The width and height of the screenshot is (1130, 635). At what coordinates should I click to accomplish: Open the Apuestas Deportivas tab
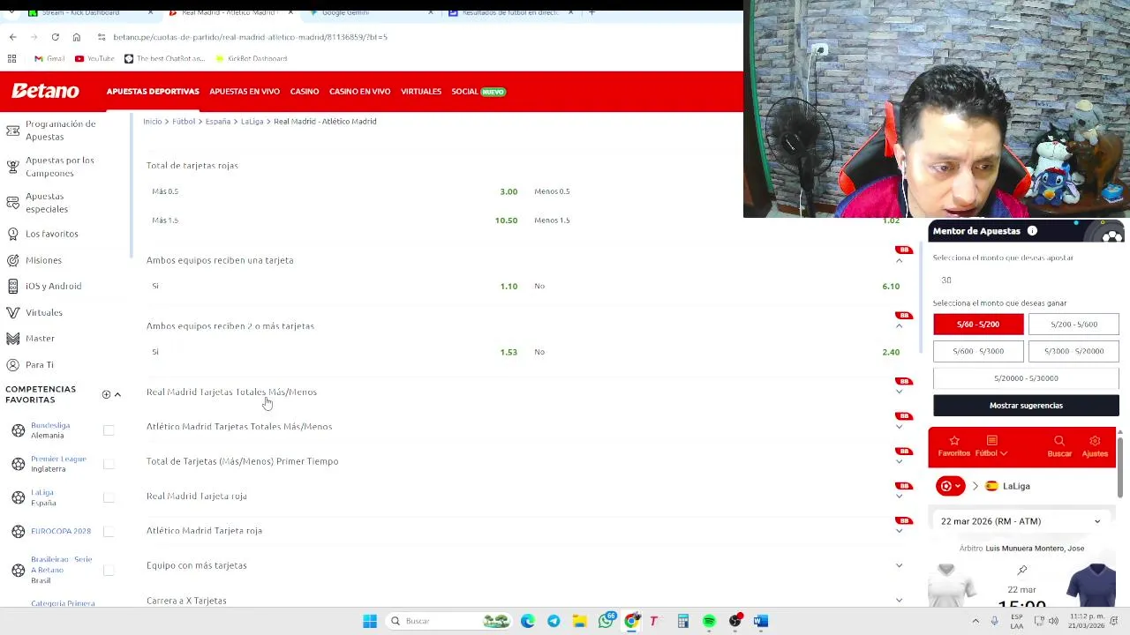click(153, 92)
